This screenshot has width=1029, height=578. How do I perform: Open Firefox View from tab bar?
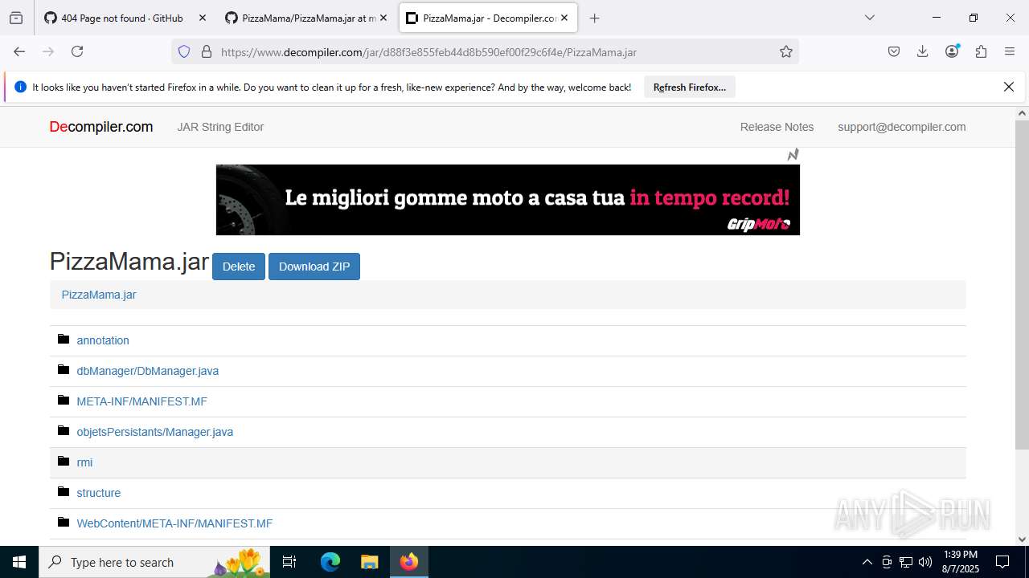coord(16,18)
